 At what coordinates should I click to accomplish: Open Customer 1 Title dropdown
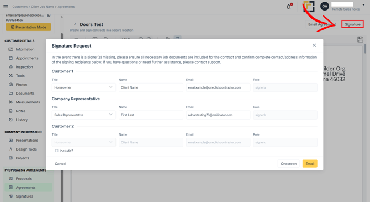(84, 87)
